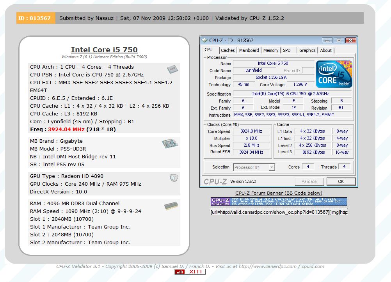This screenshot has height=282, width=391.
Task: Click the CPU-Z Validator forum banner image
Action: (279, 202)
